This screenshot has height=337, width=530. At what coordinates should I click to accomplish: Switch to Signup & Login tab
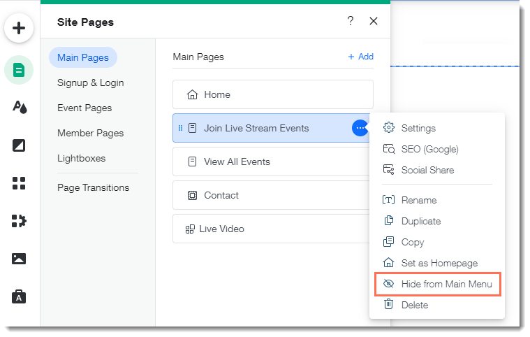point(91,83)
